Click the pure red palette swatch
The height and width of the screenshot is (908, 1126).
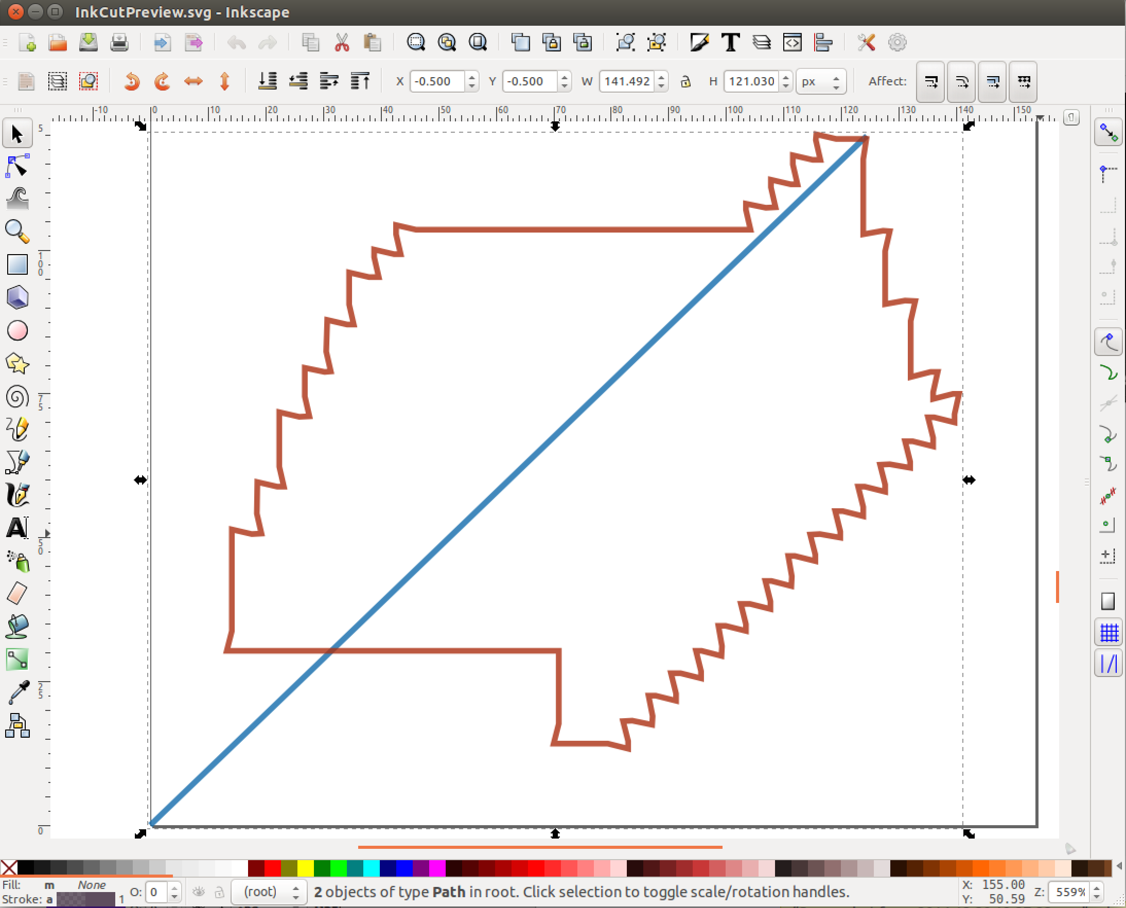coord(272,868)
